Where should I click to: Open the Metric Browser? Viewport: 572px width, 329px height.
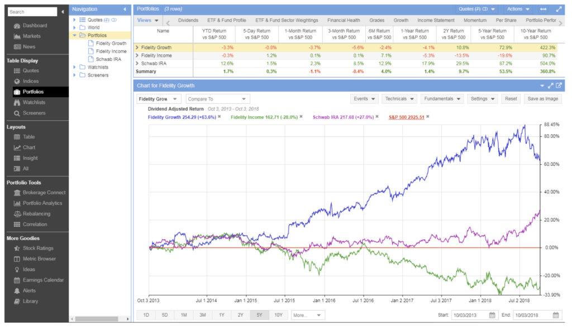pos(35,259)
